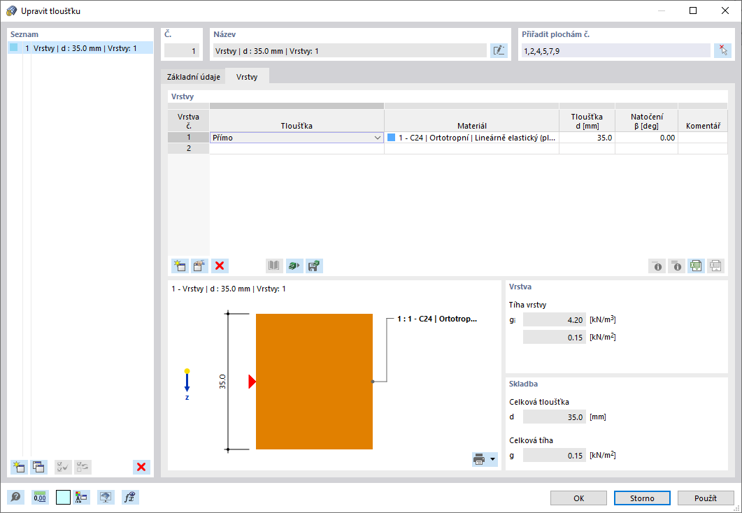Delete thickness with red X below Seznam list
742x513 pixels.
pyautogui.click(x=141, y=467)
